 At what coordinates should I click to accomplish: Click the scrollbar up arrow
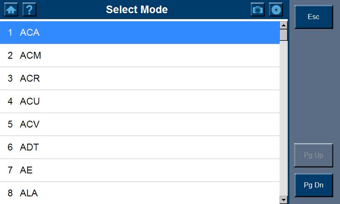click(x=283, y=25)
